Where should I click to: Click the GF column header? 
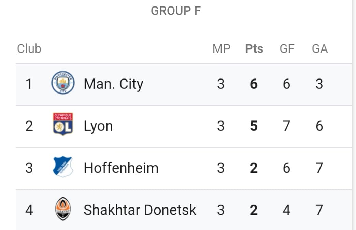click(x=287, y=48)
